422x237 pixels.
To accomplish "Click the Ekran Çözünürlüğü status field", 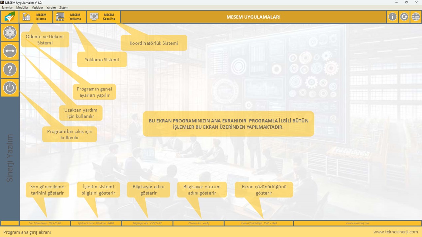I will 259,223.
